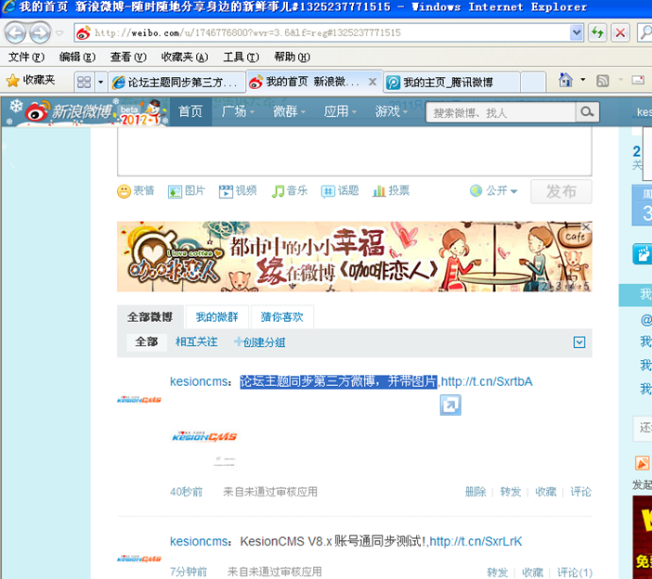Viewport: 652px width, 579px height.
Task: Close the 我的首页 新浪微博 tab
Action: [x=372, y=82]
